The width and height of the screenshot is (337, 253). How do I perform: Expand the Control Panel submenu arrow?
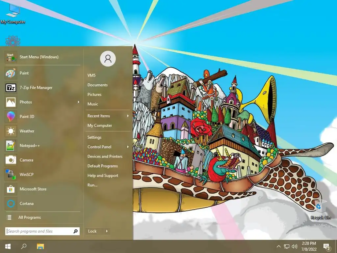tap(128, 147)
